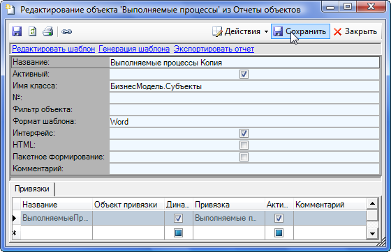Screen dimensions: 391x252
Task: Click the window title bar document icon
Action: pyautogui.click(x=10, y=9)
